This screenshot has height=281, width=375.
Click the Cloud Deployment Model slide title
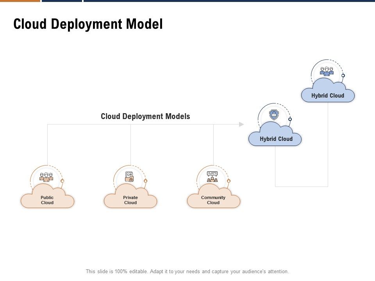point(88,24)
